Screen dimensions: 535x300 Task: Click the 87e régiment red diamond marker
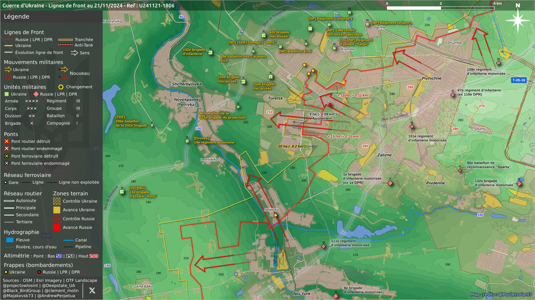453,95
